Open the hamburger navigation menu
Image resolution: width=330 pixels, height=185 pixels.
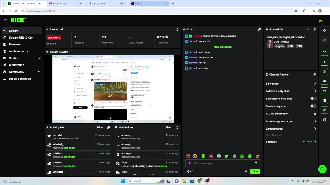[x=5, y=20]
